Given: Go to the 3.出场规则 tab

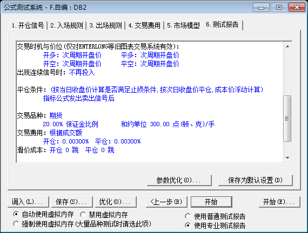Looking at the screenshot, I should pyautogui.click(x=105, y=25).
